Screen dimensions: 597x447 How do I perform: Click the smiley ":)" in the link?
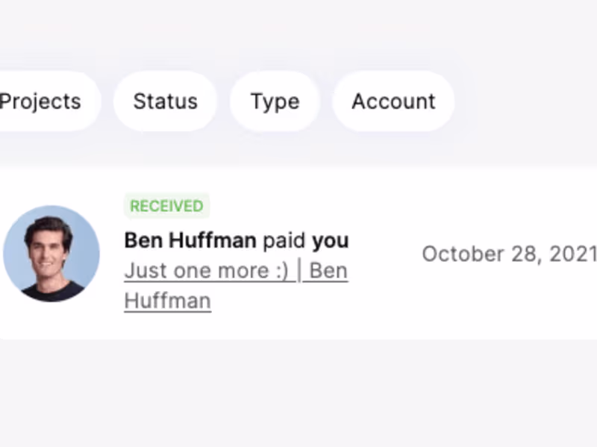point(280,270)
